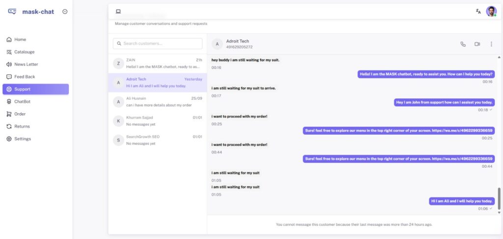Click the chat messages vertical scrollbar
The height and width of the screenshot is (239, 503).
coord(499,199)
